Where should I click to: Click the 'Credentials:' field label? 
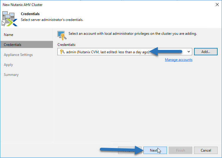click(x=67, y=45)
